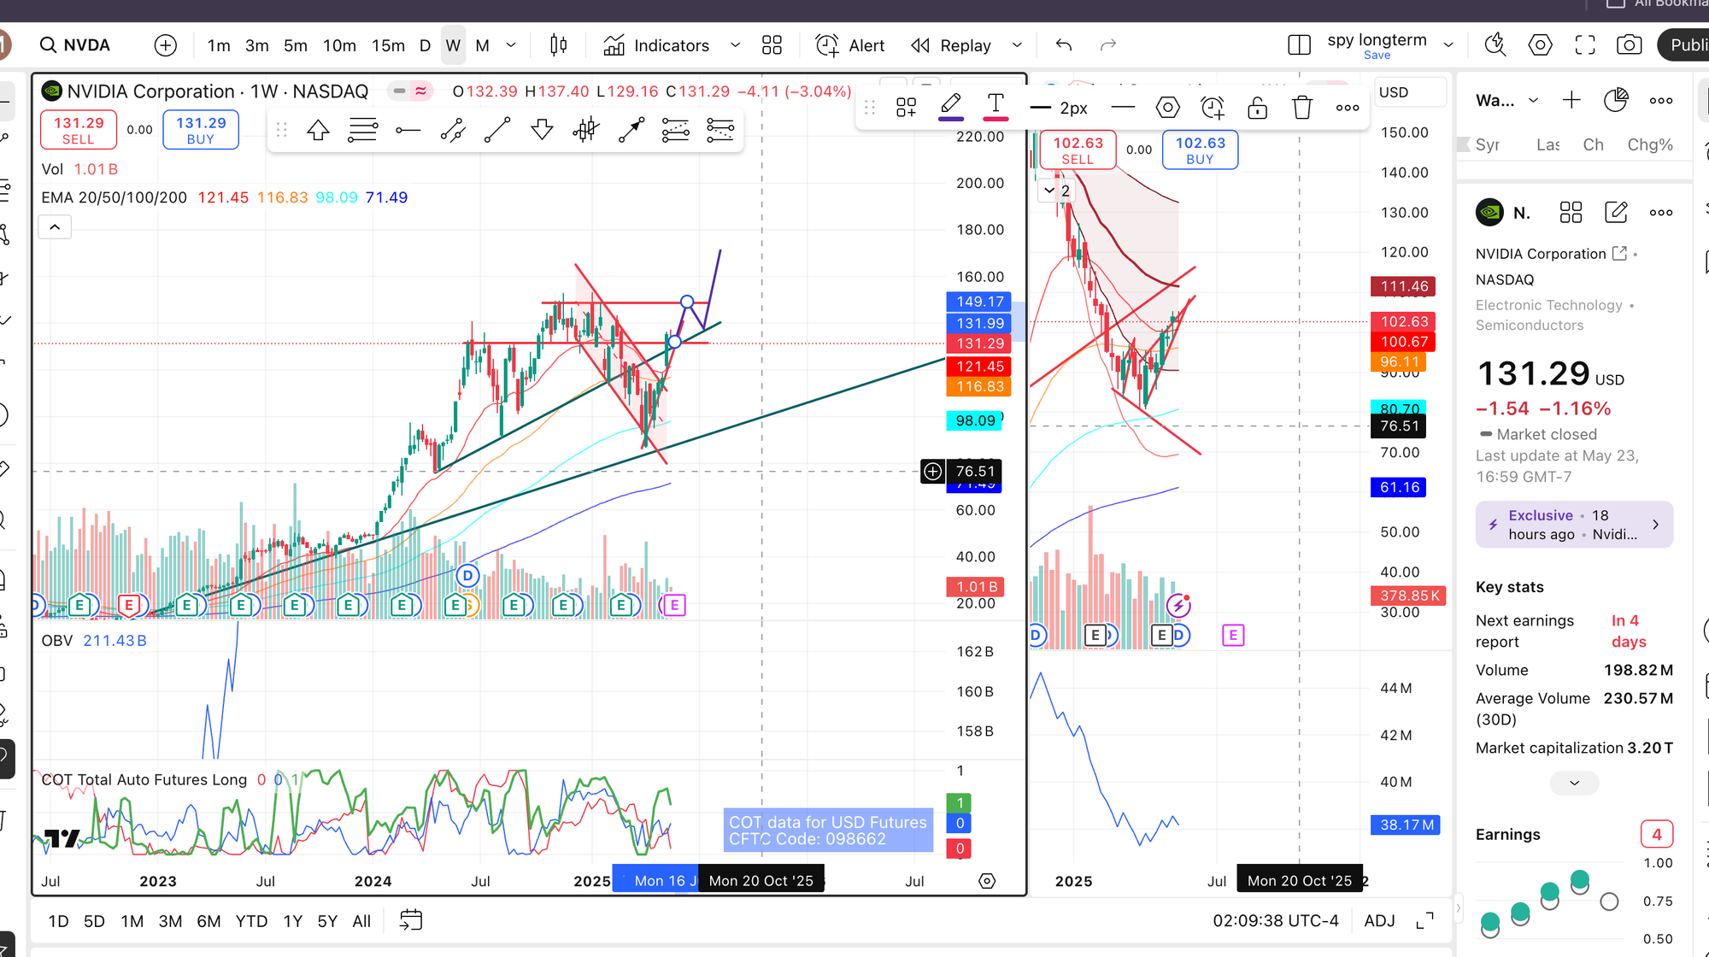Toggle ADJ adjusted data setting

[x=1379, y=920]
